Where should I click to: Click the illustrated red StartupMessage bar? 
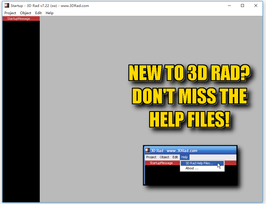pos(161,163)
